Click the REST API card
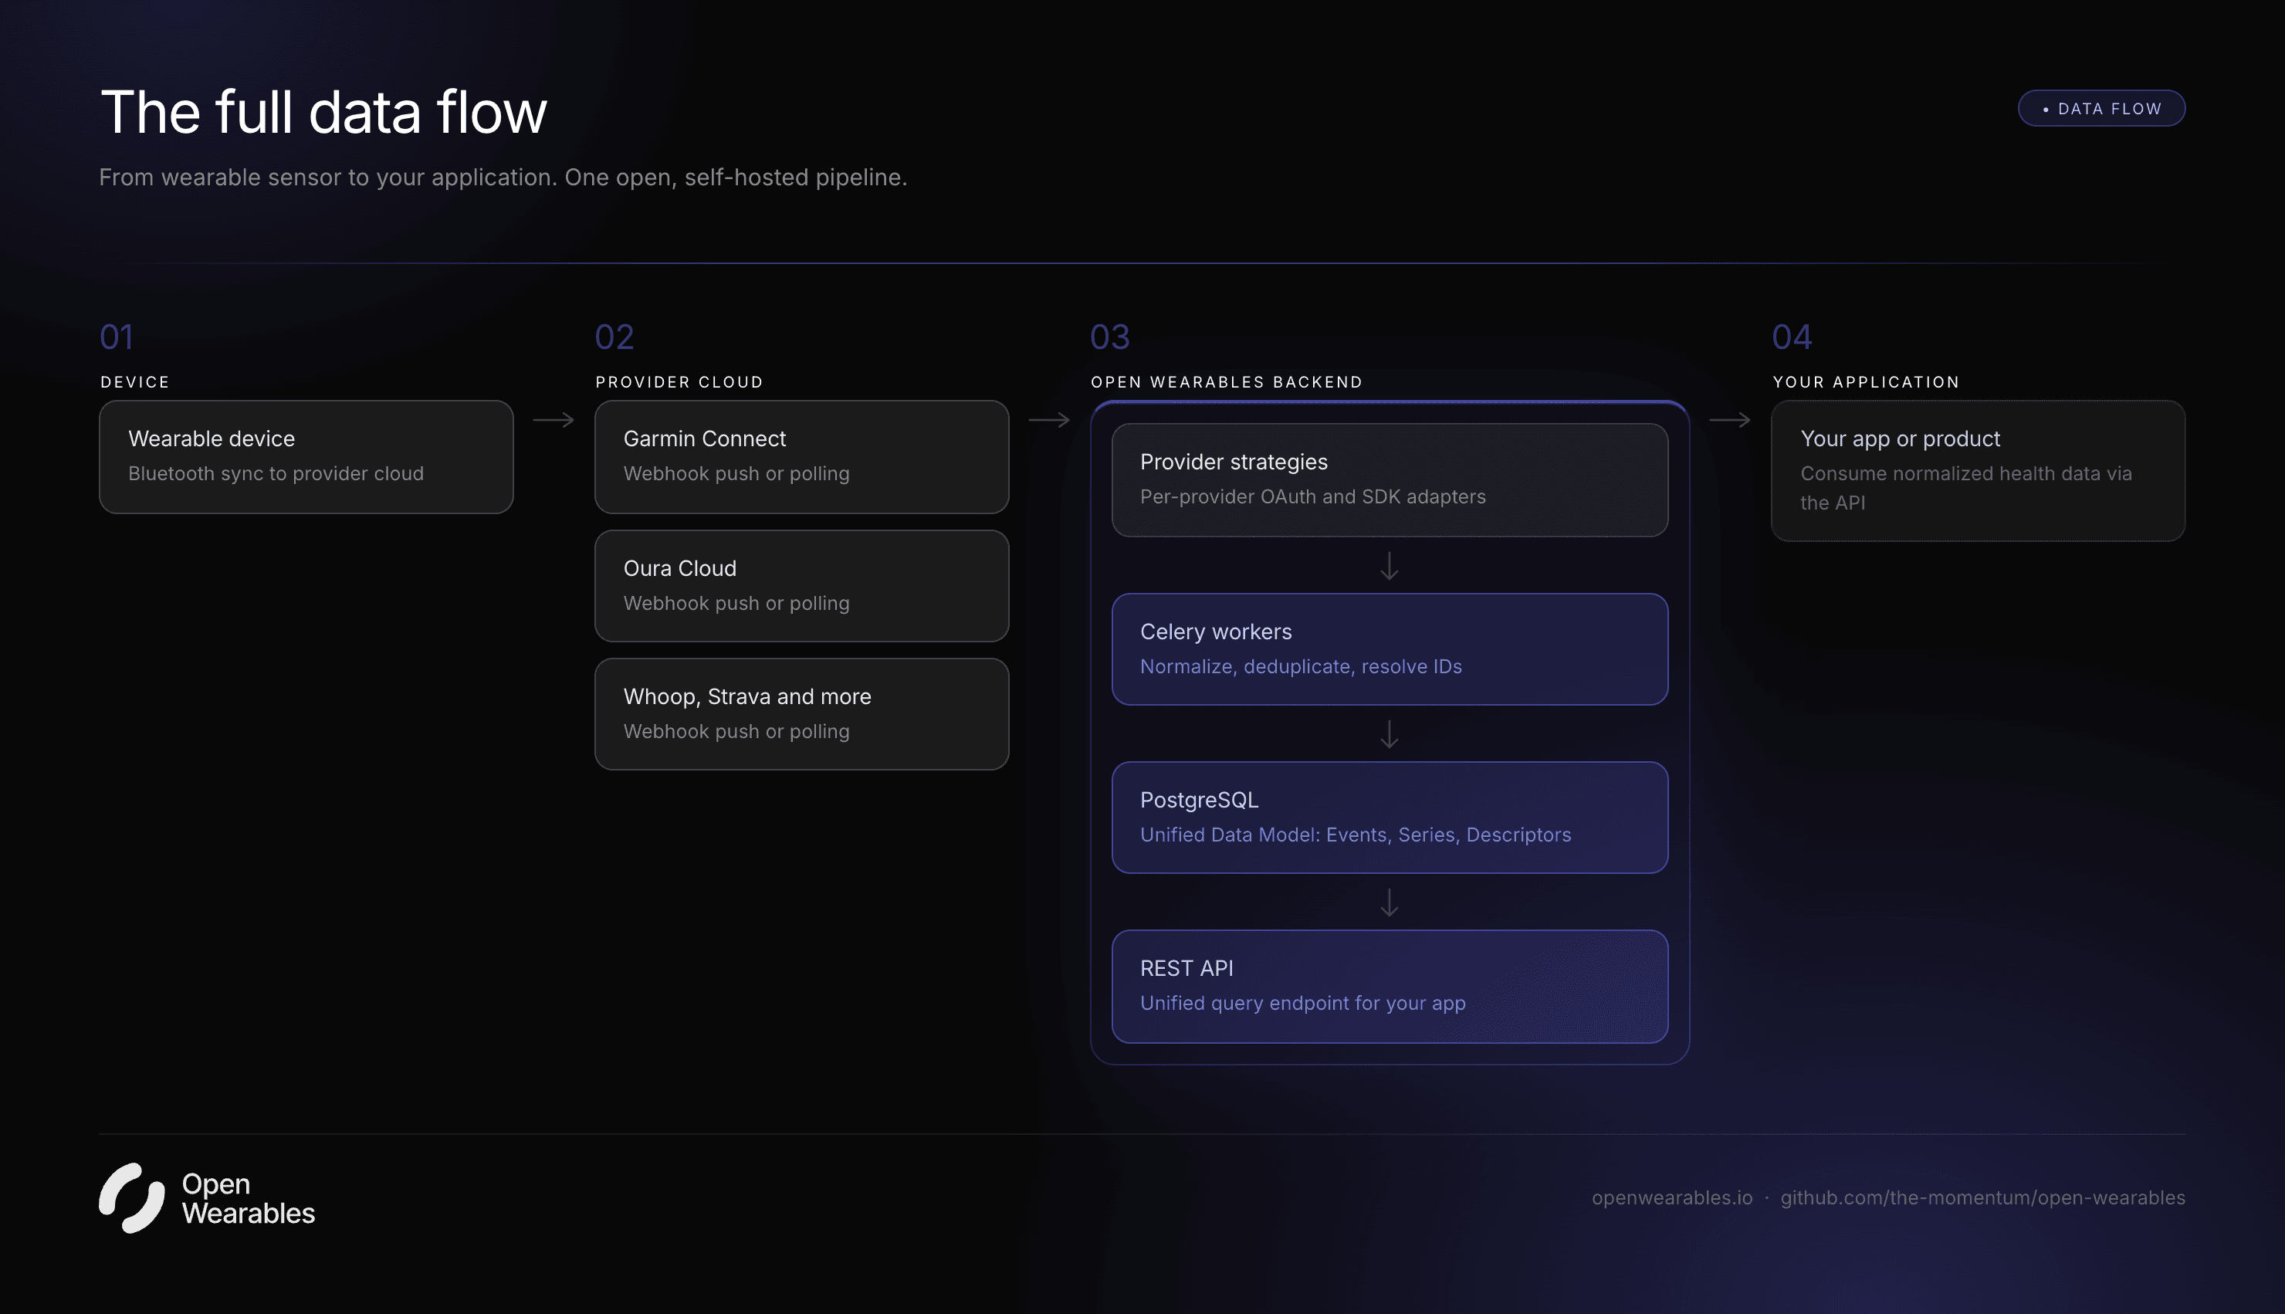Screen dimensions: 2285x1314 click(1390, 987)
